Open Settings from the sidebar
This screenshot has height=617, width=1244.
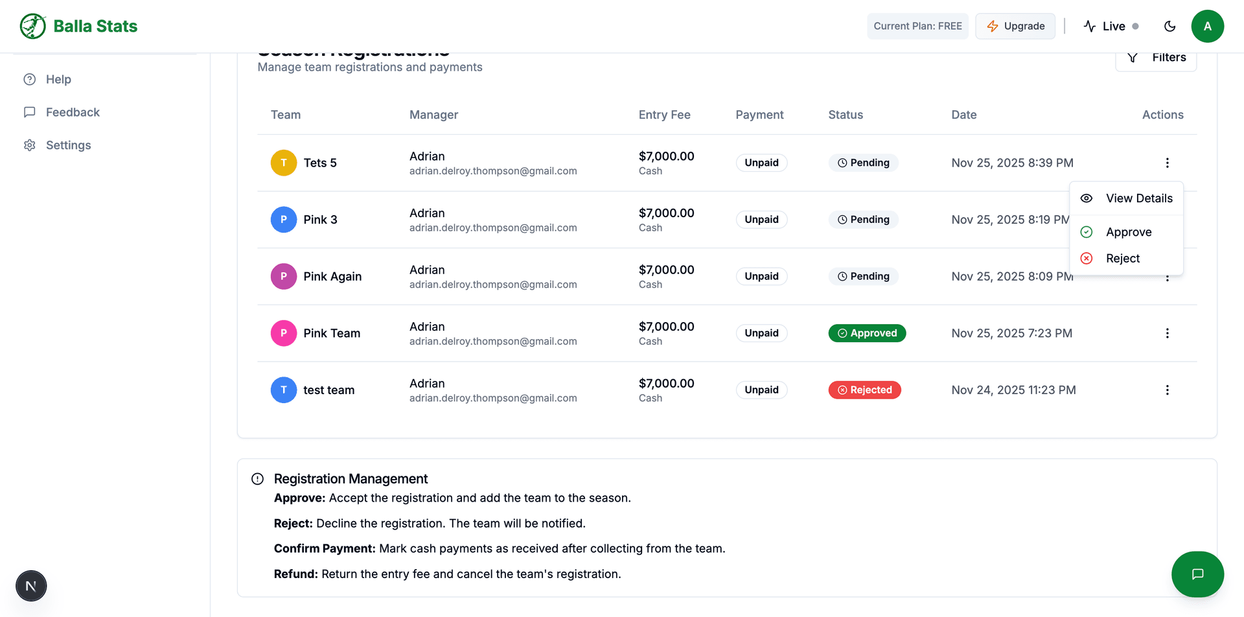68,145
